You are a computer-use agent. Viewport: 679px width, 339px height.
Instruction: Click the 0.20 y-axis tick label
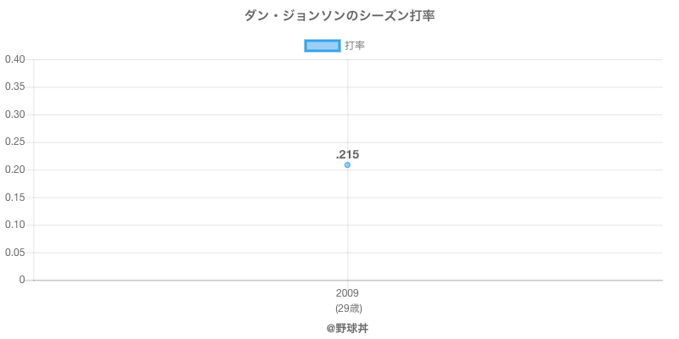(14, 169)
